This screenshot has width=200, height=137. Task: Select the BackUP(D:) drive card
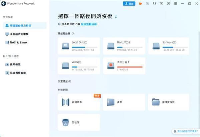coord(124,46)
